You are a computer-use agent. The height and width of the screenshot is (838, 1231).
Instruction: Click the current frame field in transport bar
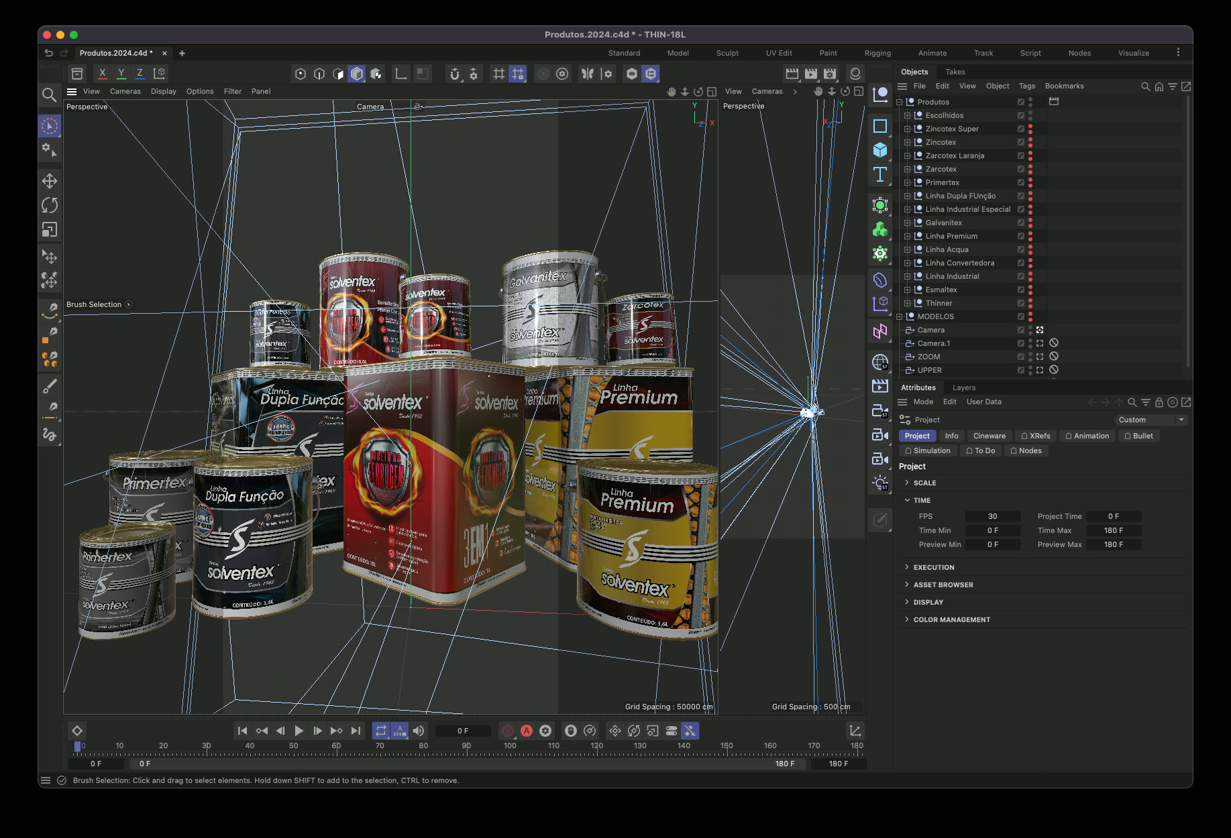(x=463, y=731)
